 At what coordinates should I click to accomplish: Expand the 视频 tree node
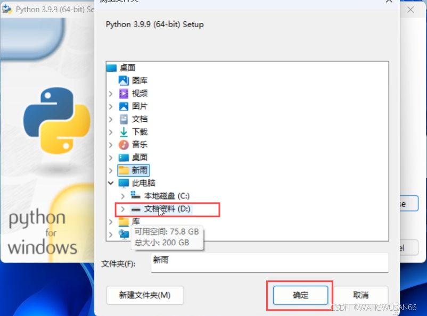click(x=111, y=94)
